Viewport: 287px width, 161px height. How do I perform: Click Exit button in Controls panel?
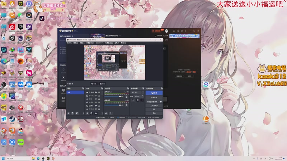click(154, 113)
